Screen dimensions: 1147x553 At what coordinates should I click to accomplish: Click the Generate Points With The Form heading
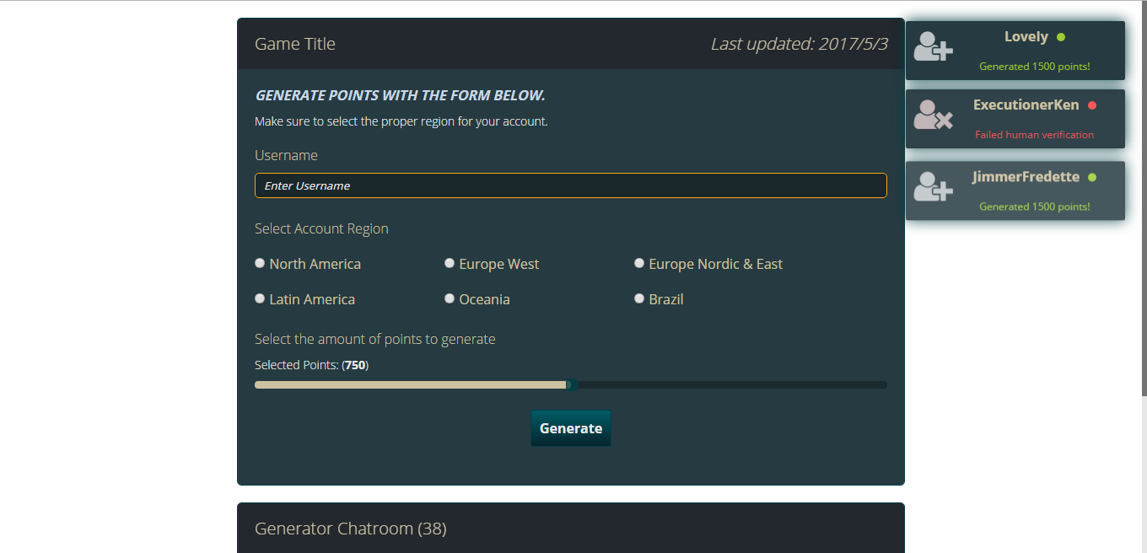[x=401, y=95]
